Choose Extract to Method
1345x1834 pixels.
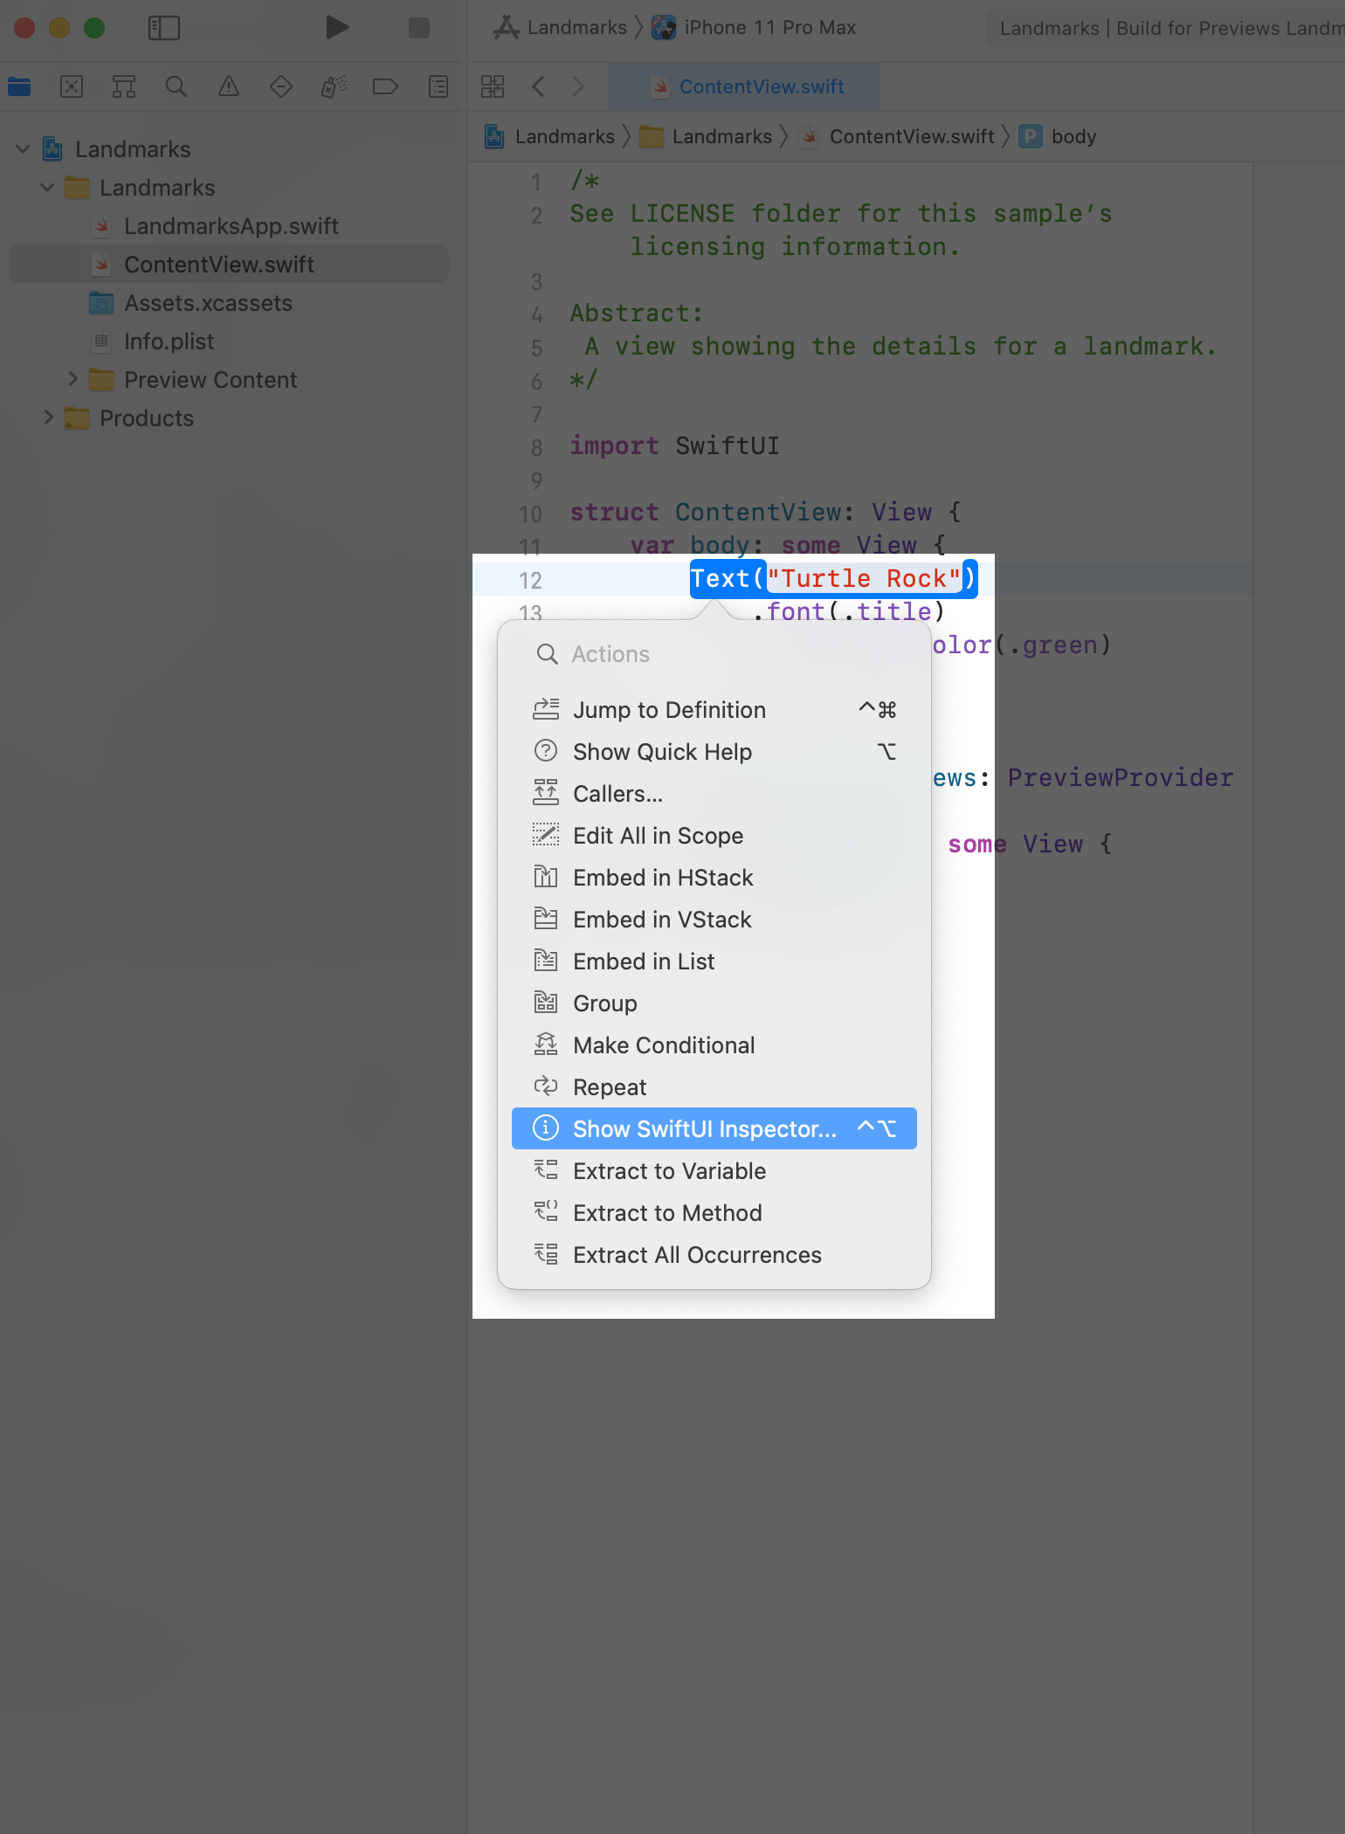coord(714,1213)
